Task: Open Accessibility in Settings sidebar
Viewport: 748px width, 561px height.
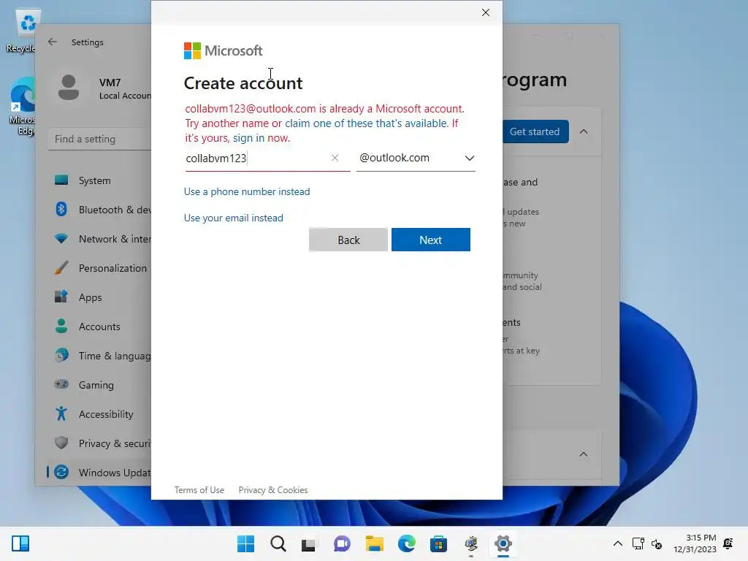Action: point(101,414)
